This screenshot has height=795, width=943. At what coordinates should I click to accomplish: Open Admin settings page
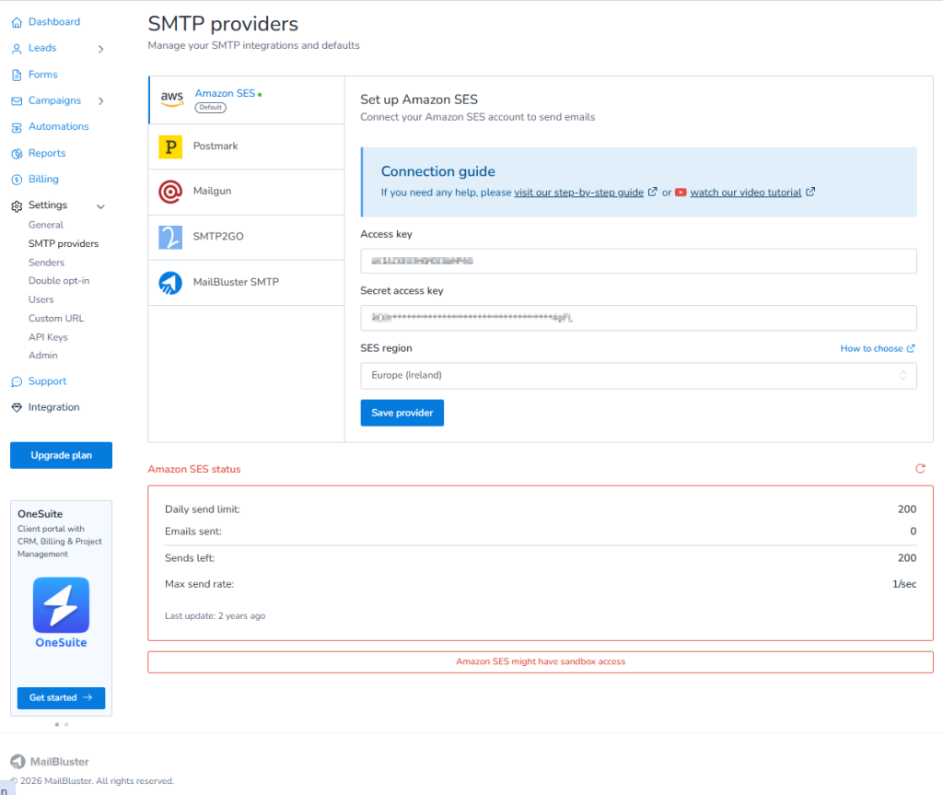coord(43,355)
